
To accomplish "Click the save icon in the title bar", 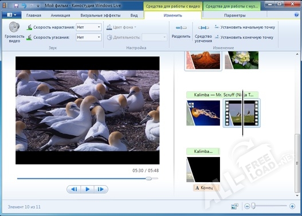I will 16,6.
